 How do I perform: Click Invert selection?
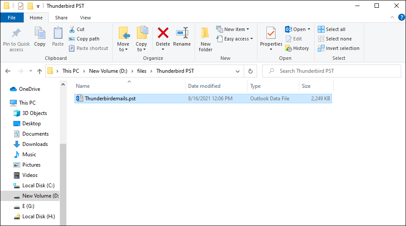[x=339, y=48]
